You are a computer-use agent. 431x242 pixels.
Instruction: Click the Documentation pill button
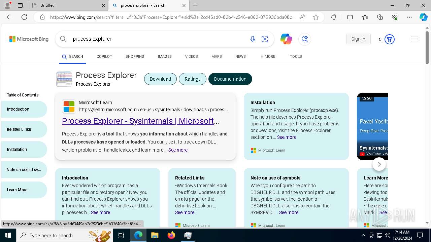[x=230, y=79]
